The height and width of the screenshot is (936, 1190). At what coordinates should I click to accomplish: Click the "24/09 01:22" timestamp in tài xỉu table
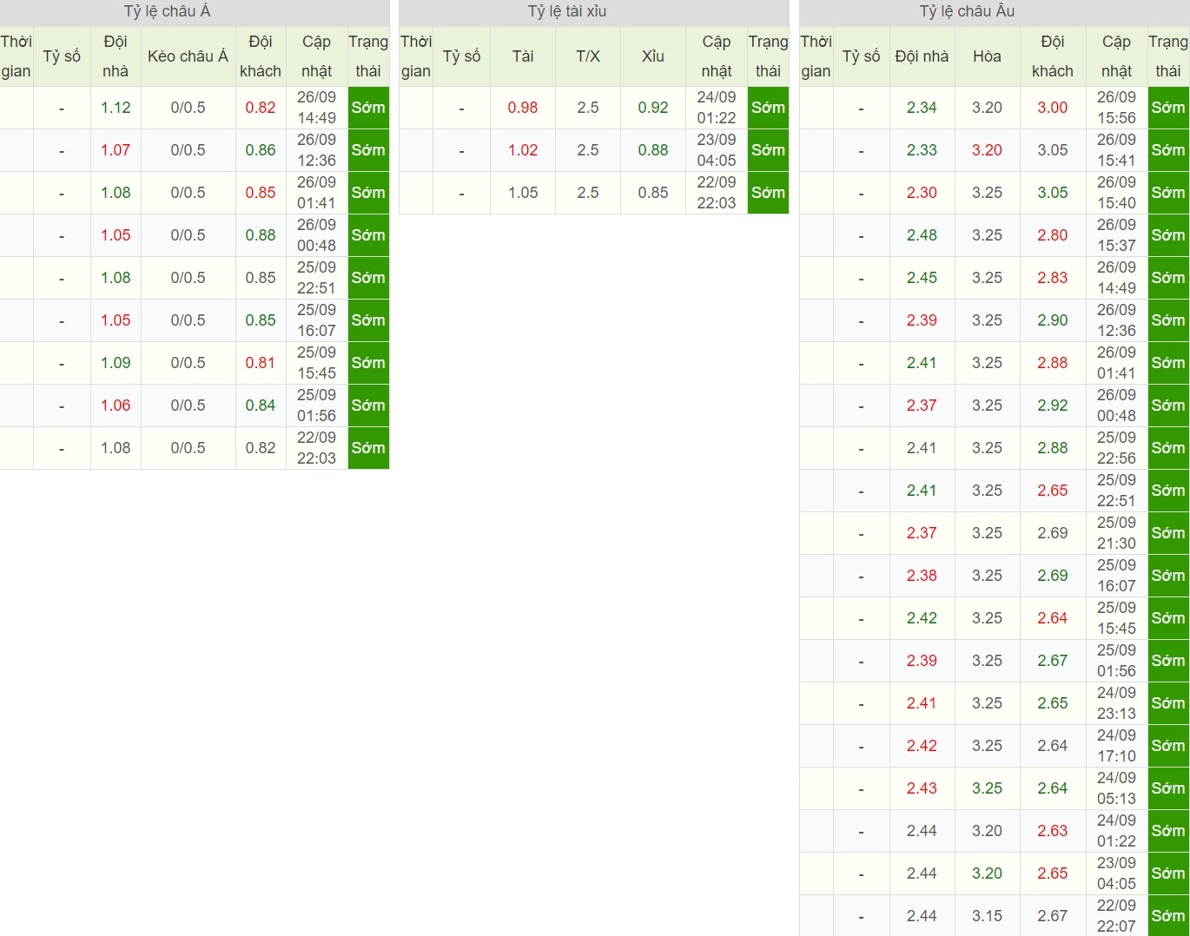[717, 108]
